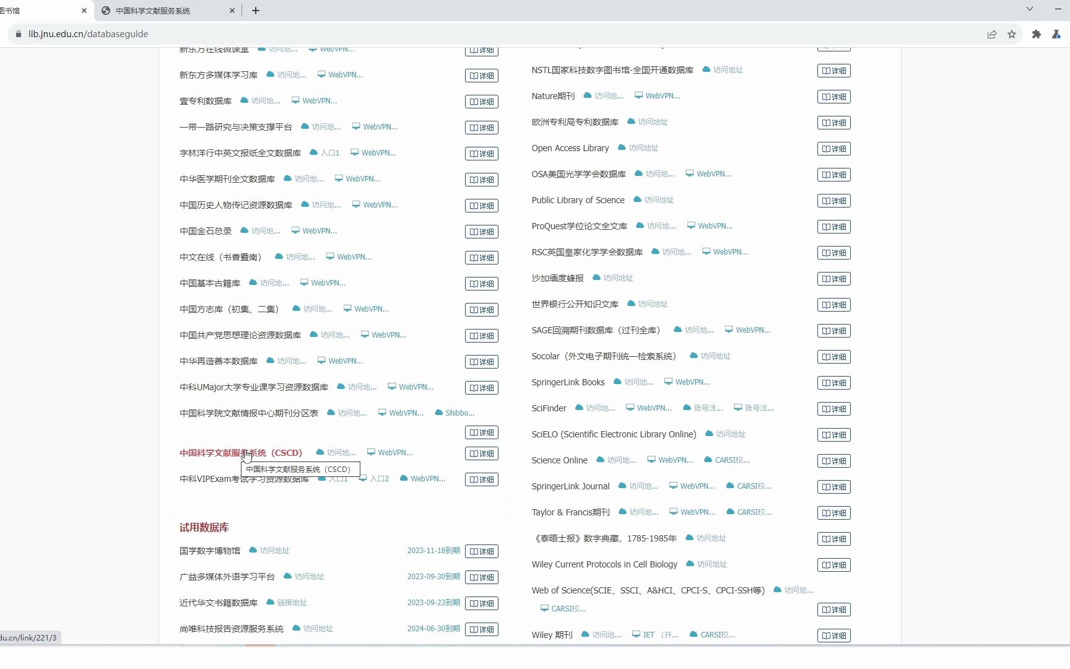Click 详细 button for 欧洲专利局专利数据库
Image resolution: width=1070 pixels, height=669 pixels.
834,123
